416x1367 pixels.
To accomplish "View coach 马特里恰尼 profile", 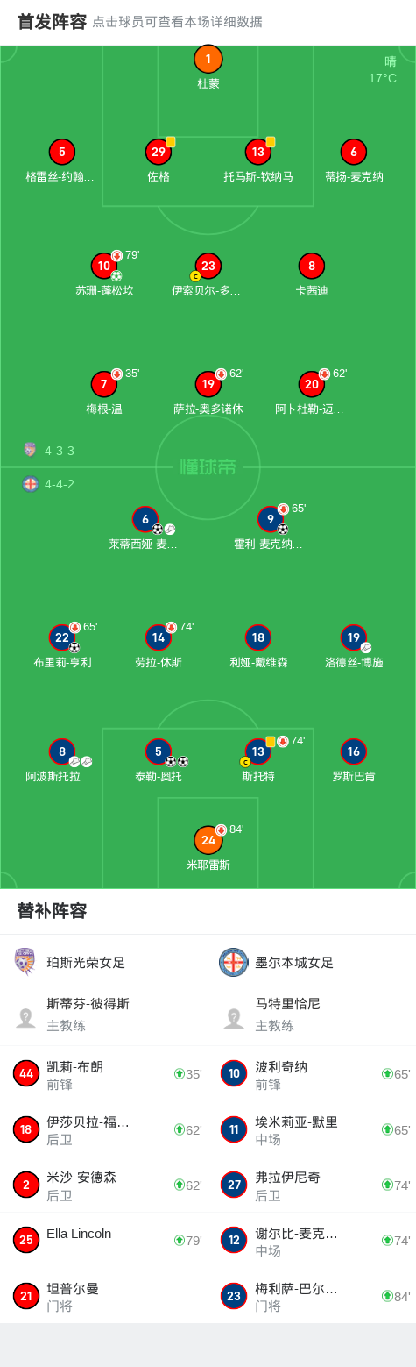I will [312, 1017].
